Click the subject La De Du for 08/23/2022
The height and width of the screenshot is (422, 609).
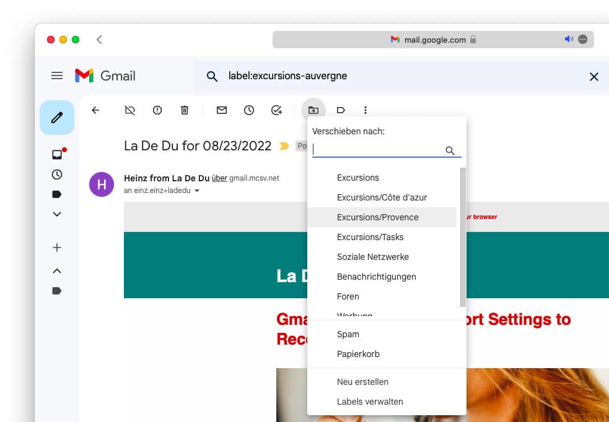click(x=198, y=146)
